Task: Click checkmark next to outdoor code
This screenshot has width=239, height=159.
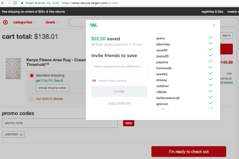Action: (x=211, y=85)
